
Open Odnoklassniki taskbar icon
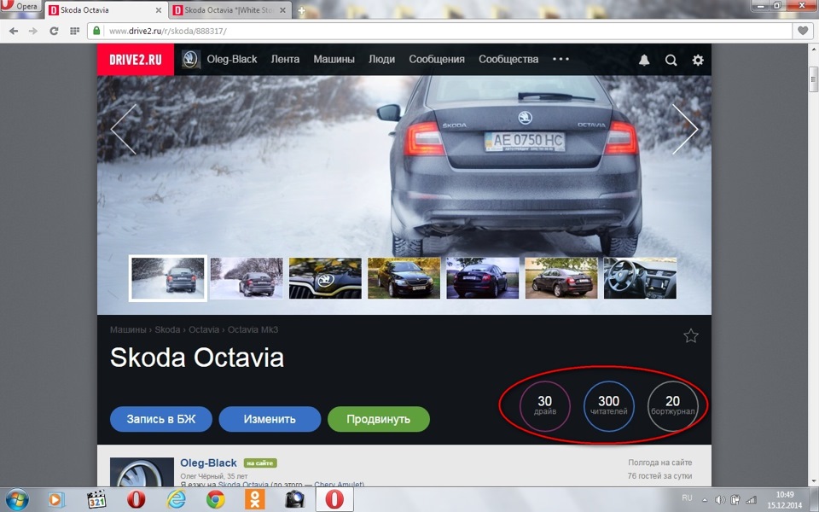255,499
